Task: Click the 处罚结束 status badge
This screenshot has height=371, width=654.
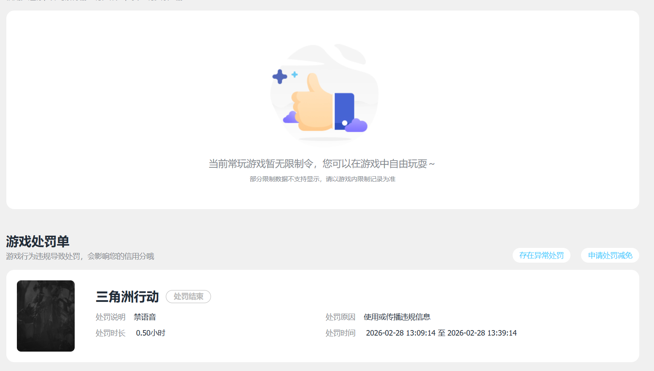Action: click(188, 296)
